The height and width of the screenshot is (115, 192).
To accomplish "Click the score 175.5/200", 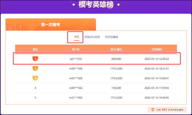I will [x=116, y=97].
